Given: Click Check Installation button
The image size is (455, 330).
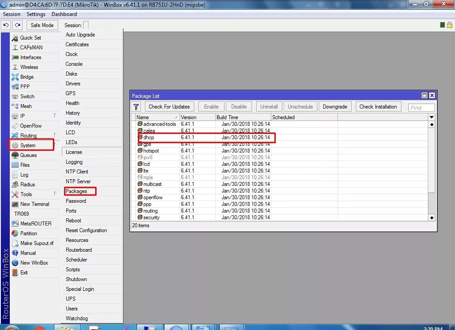Looking at the screenshot, I should (378, 107).
